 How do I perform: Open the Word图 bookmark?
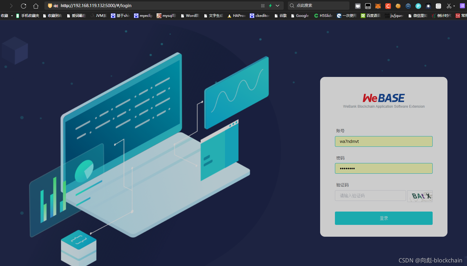pyautogui.click(x=190, y=16)
